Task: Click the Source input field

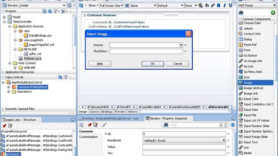Action: 145,45
